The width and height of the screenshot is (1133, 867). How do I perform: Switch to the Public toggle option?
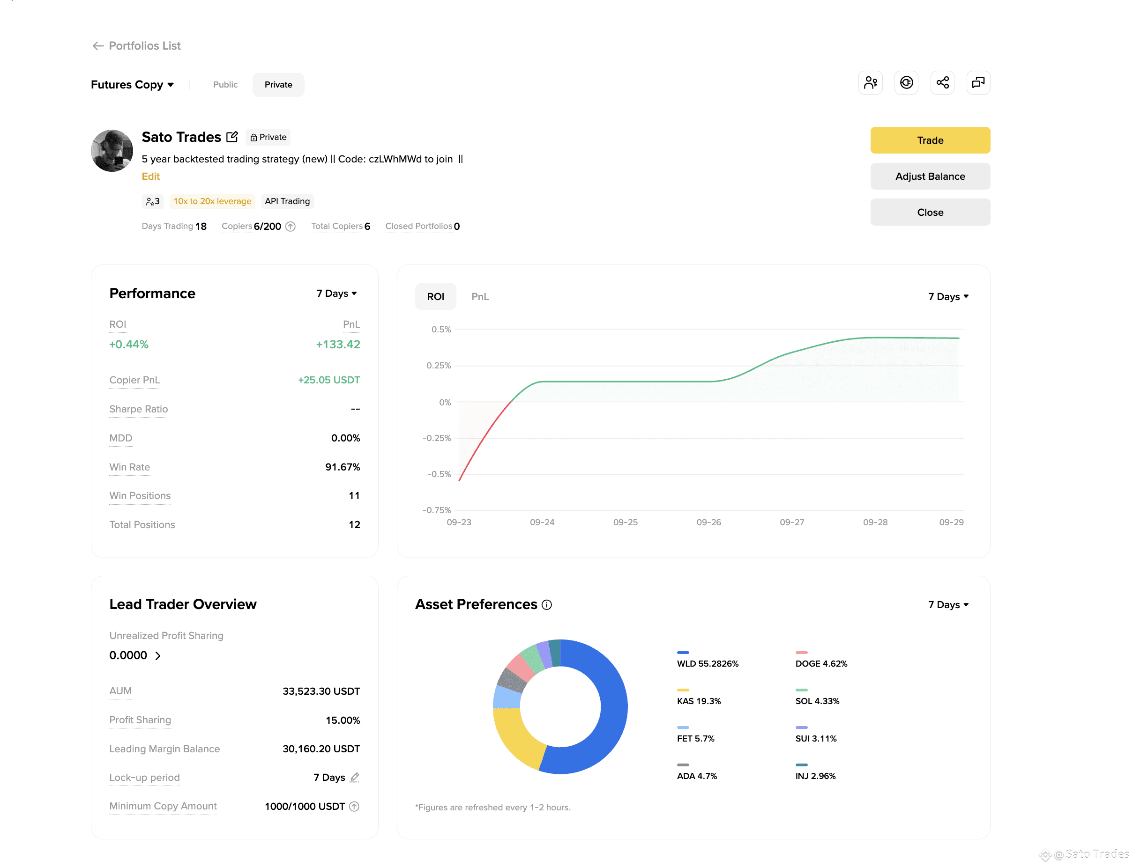pyautogui.click(x=226, y=85)
